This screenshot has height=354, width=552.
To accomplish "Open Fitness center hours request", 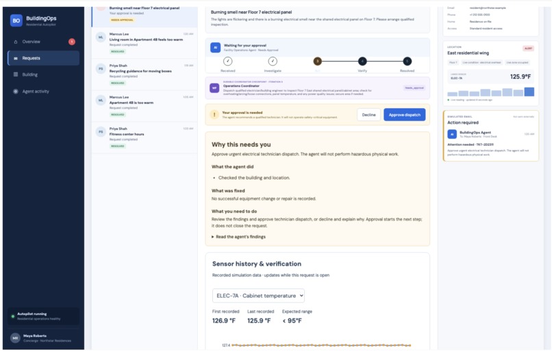I will click(145, 137).
